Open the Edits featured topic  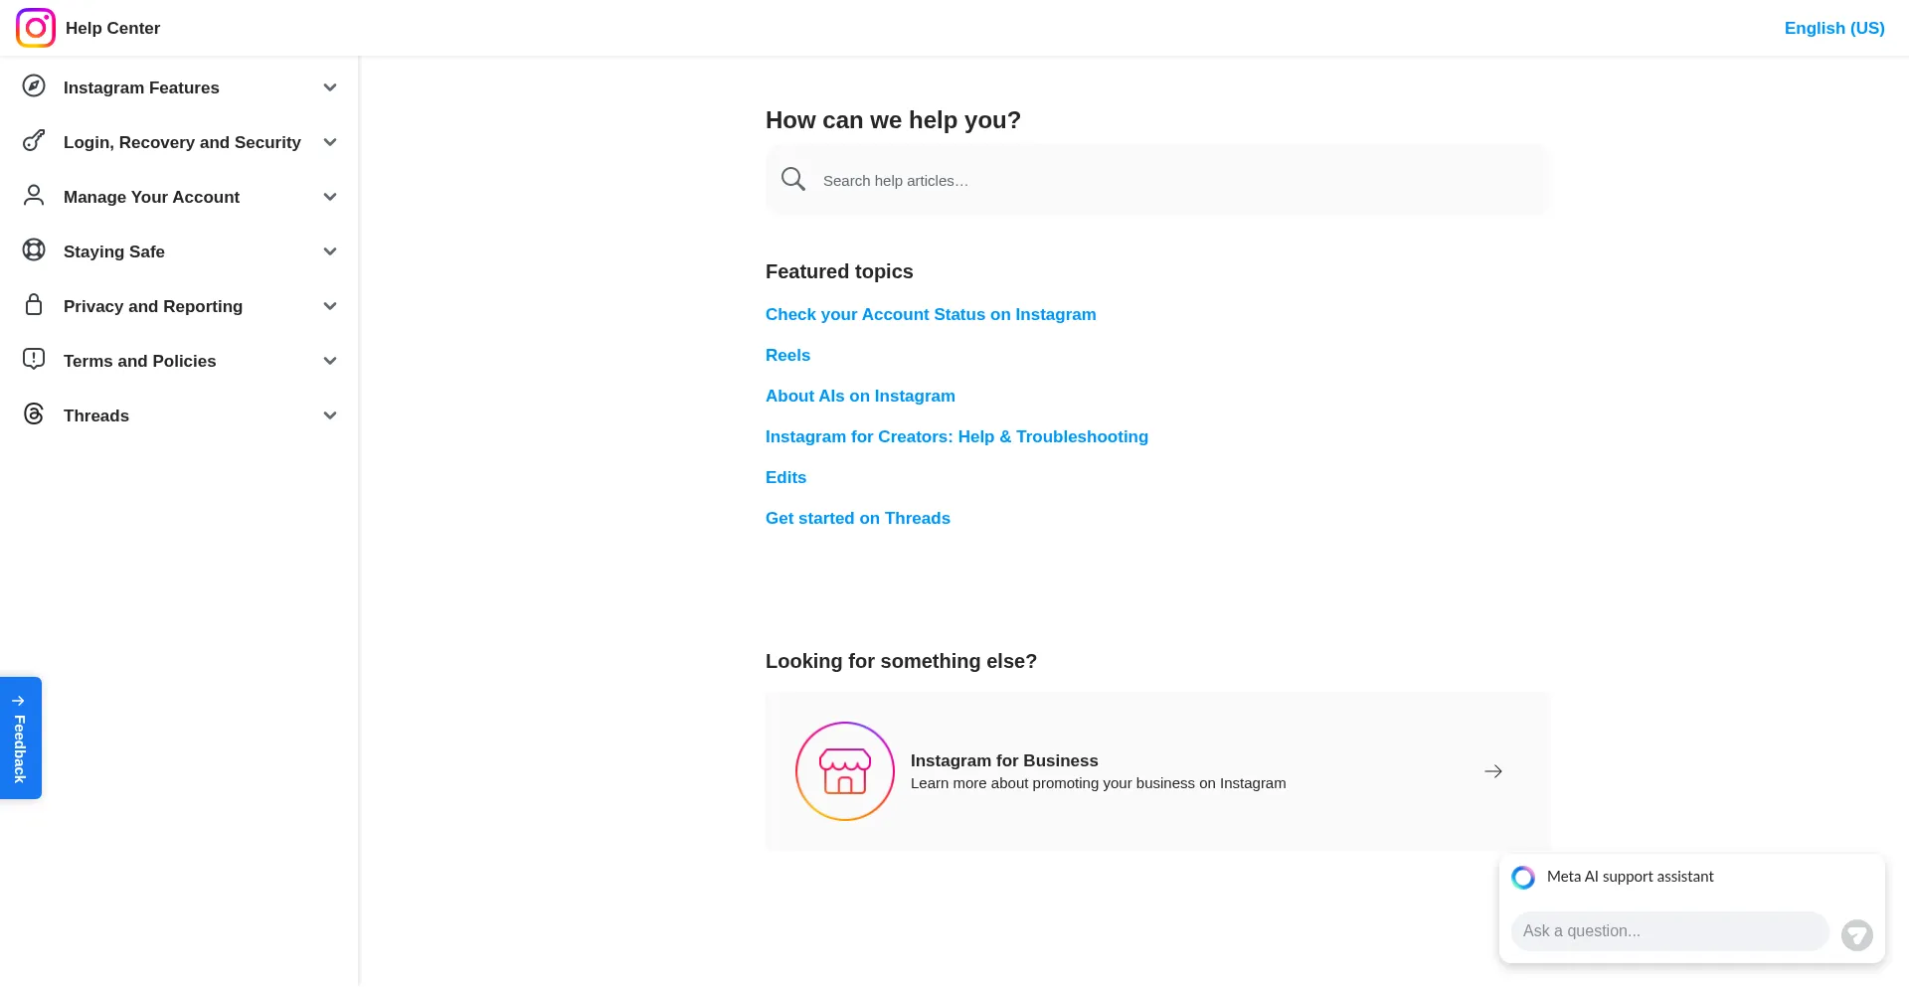[x=785, y=477]
